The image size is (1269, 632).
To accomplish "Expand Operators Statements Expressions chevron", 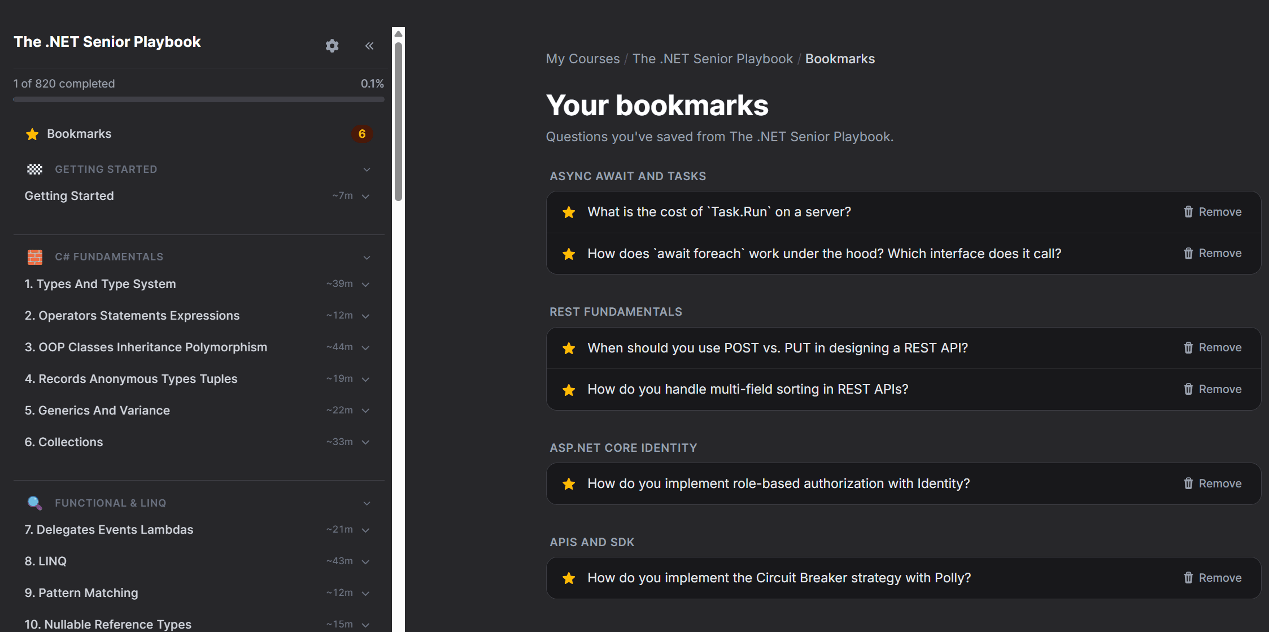I will pyautogui.click(x=365, y=316).
